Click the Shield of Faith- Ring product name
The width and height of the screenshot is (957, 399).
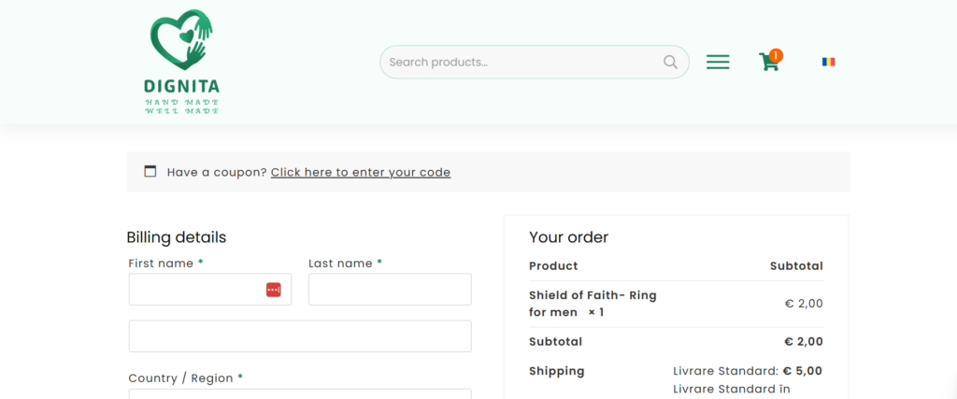[x=593, y=296]
